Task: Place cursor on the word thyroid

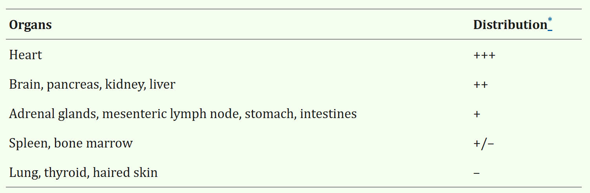Action: click(x=66, y=173)
